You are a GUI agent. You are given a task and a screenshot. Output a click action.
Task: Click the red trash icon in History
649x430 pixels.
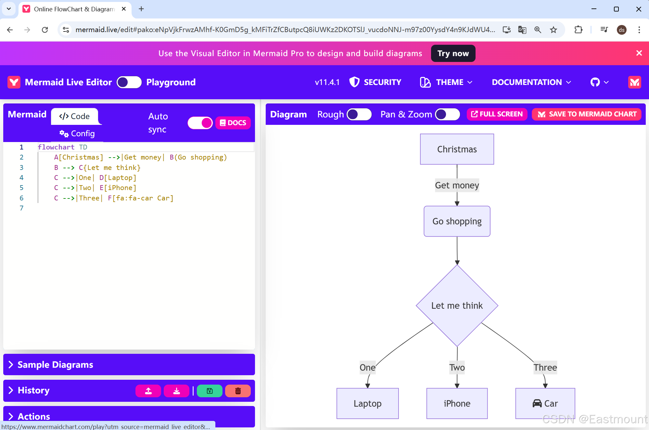[238, 391]
